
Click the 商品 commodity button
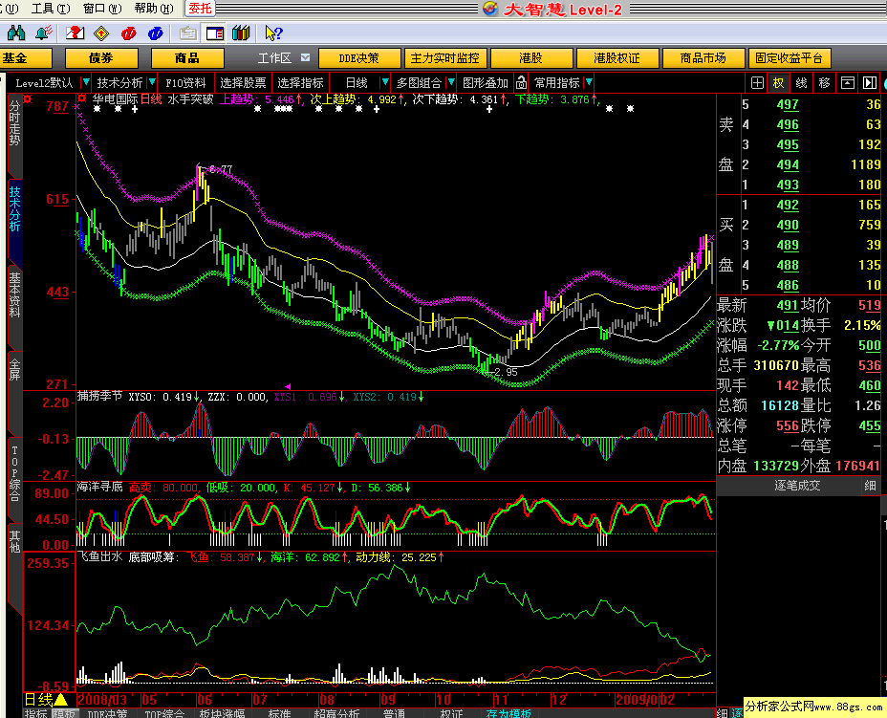pyautogui.click(x=187, y=58)
